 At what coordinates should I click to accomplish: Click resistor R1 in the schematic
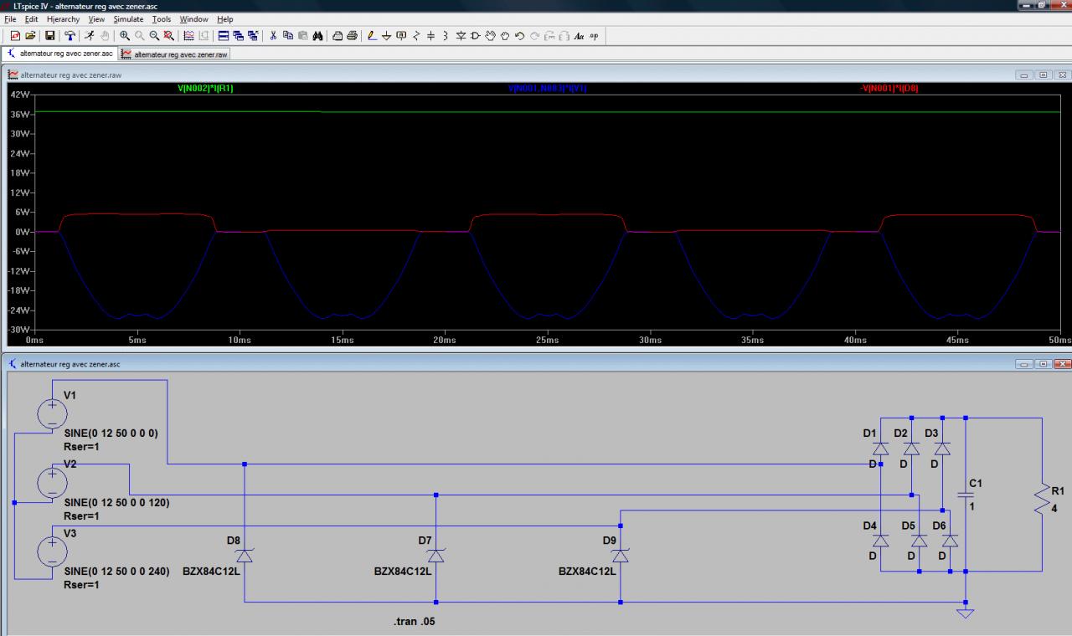1042,500
